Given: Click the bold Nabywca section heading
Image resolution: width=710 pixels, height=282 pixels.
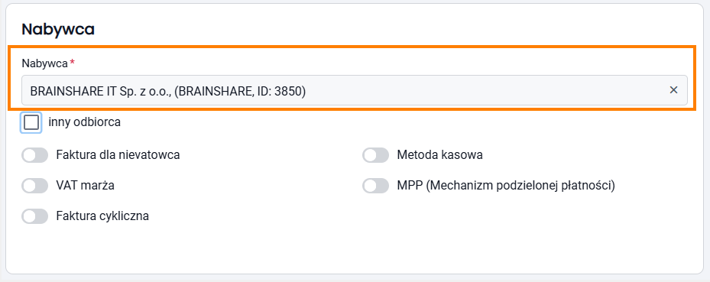Looking at the screenshot, I should [x=58, y=29].
